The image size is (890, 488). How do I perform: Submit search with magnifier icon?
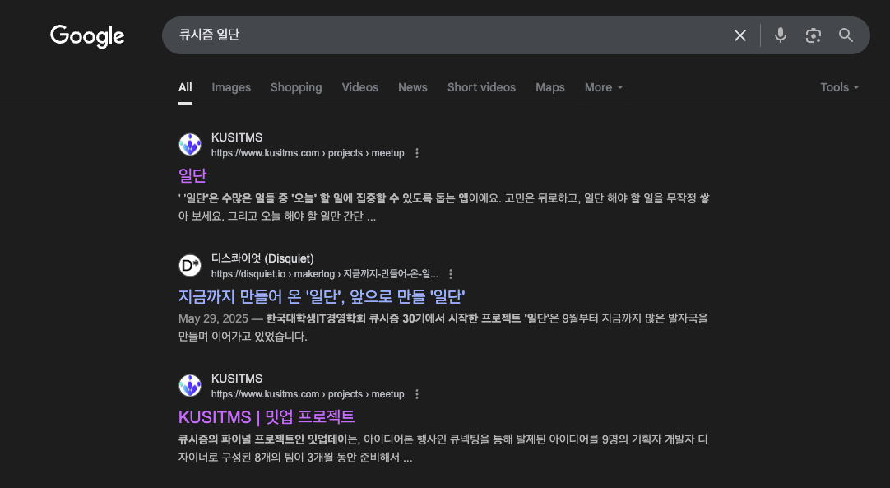tap(846, 35)
